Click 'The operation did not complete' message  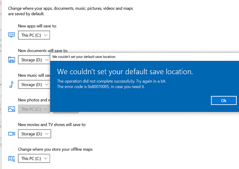coord(112,81)
